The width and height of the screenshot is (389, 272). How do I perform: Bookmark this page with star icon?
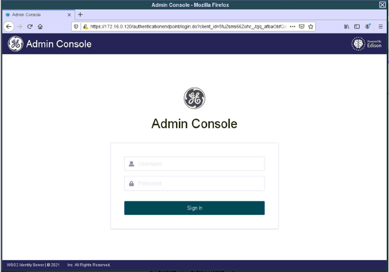point(310,26)
